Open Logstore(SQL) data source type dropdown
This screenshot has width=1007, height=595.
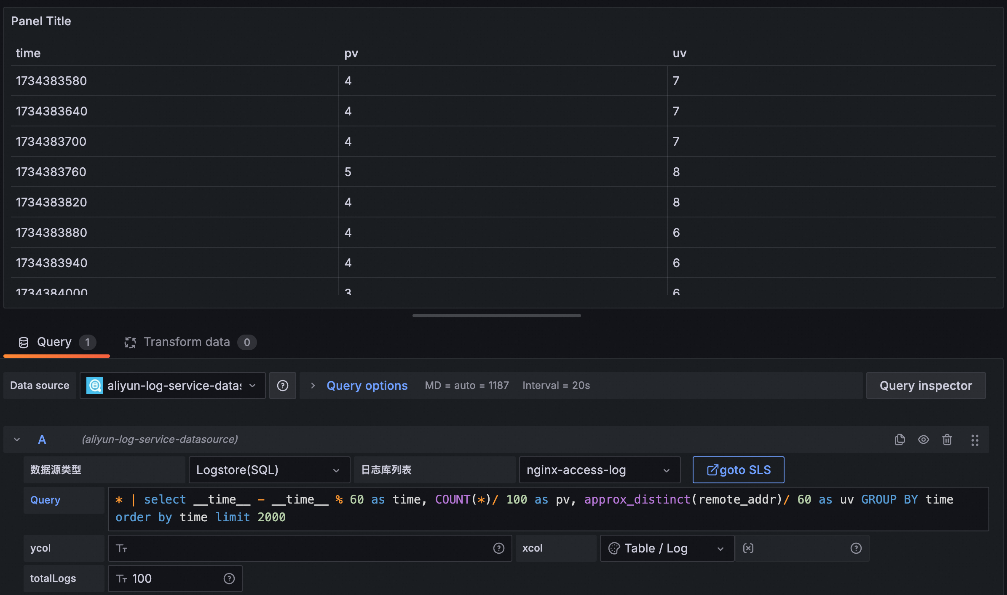[x=269, y=470]
